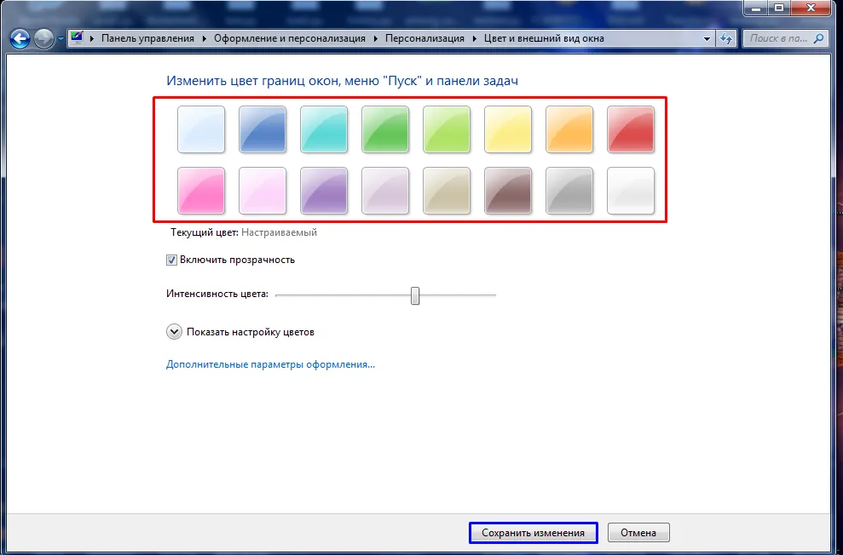The width and height of the screenshot is (843, 555).
Task: Select the bright pink color swatch
Action: click(x=201, y=191)
